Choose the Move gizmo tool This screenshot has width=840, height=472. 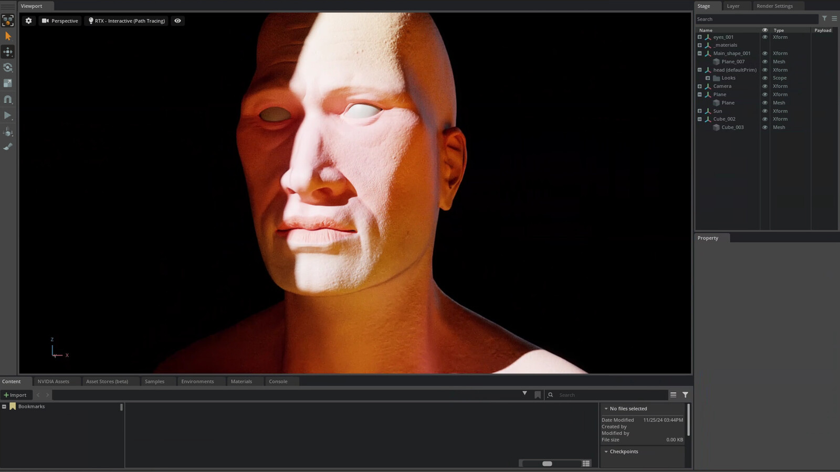click(8, 51)
